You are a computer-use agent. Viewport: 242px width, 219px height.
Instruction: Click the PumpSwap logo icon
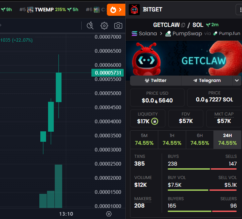click(168, 34)
